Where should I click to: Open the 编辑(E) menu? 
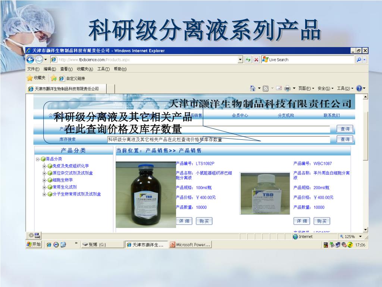(x=50, y=69)
